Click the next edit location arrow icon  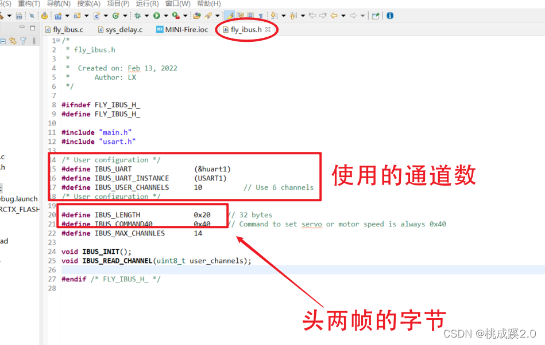(x=323, y=15)
